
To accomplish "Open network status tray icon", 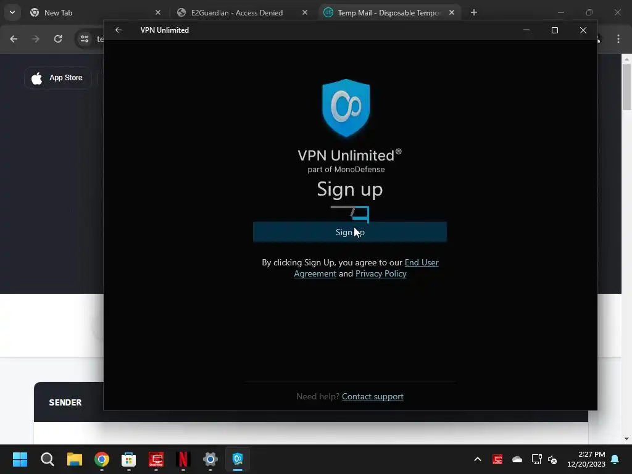I will (x=536, y=459).
